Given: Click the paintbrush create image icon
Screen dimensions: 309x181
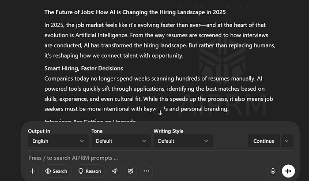Looking at the screenshot, I should tap(130, 171).
